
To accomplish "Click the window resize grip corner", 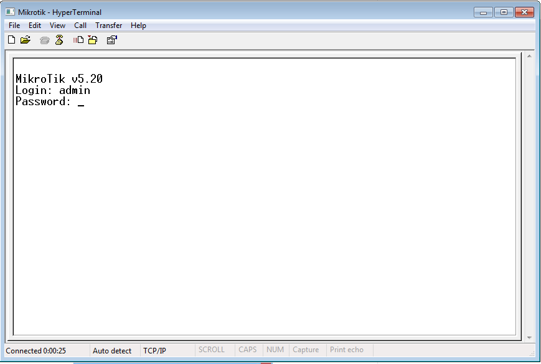I will point(532,353).
